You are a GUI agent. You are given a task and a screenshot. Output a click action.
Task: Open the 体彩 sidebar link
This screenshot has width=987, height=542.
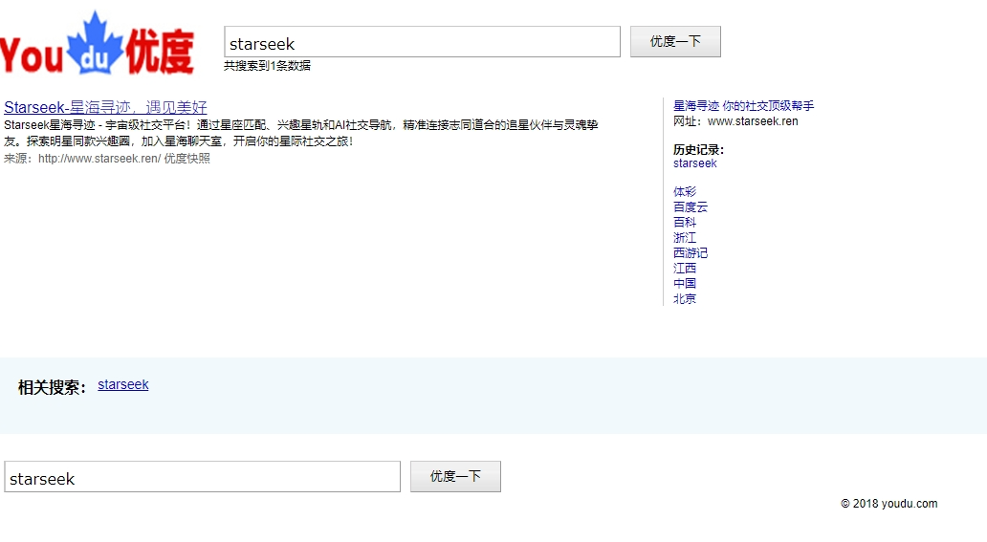point(684,191)
